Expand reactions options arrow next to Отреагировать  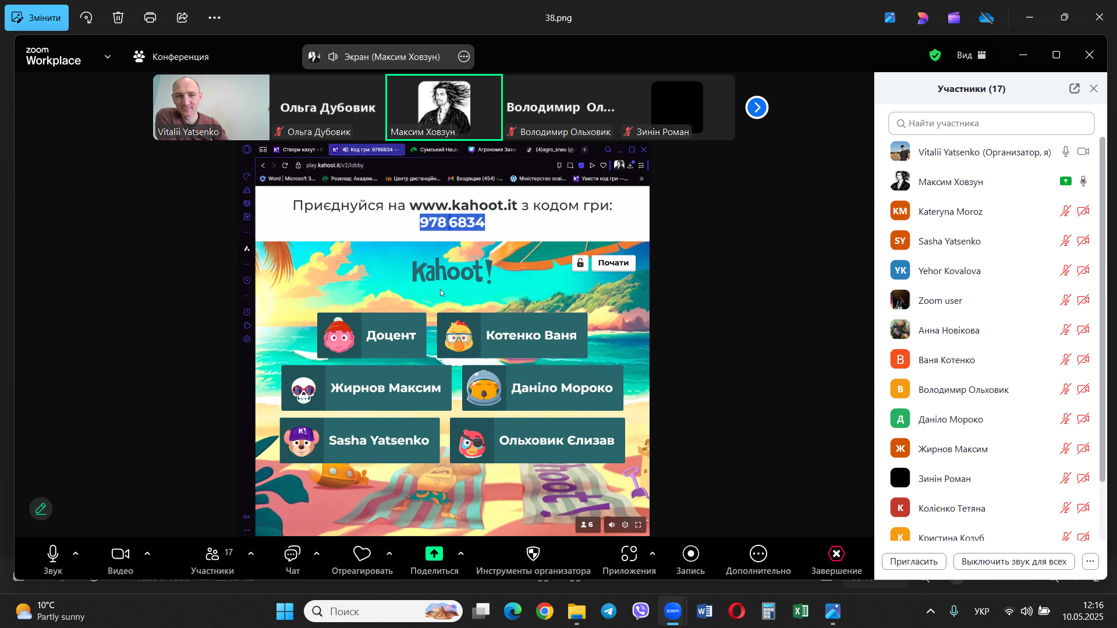[389, 554]
